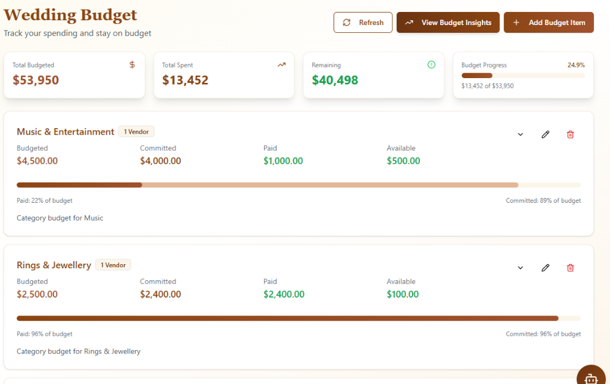Click 'Paid: 22% of budget' label
The width and height of the screenshot is (610, 384).
pyautogui.click(x=44, y=200)
